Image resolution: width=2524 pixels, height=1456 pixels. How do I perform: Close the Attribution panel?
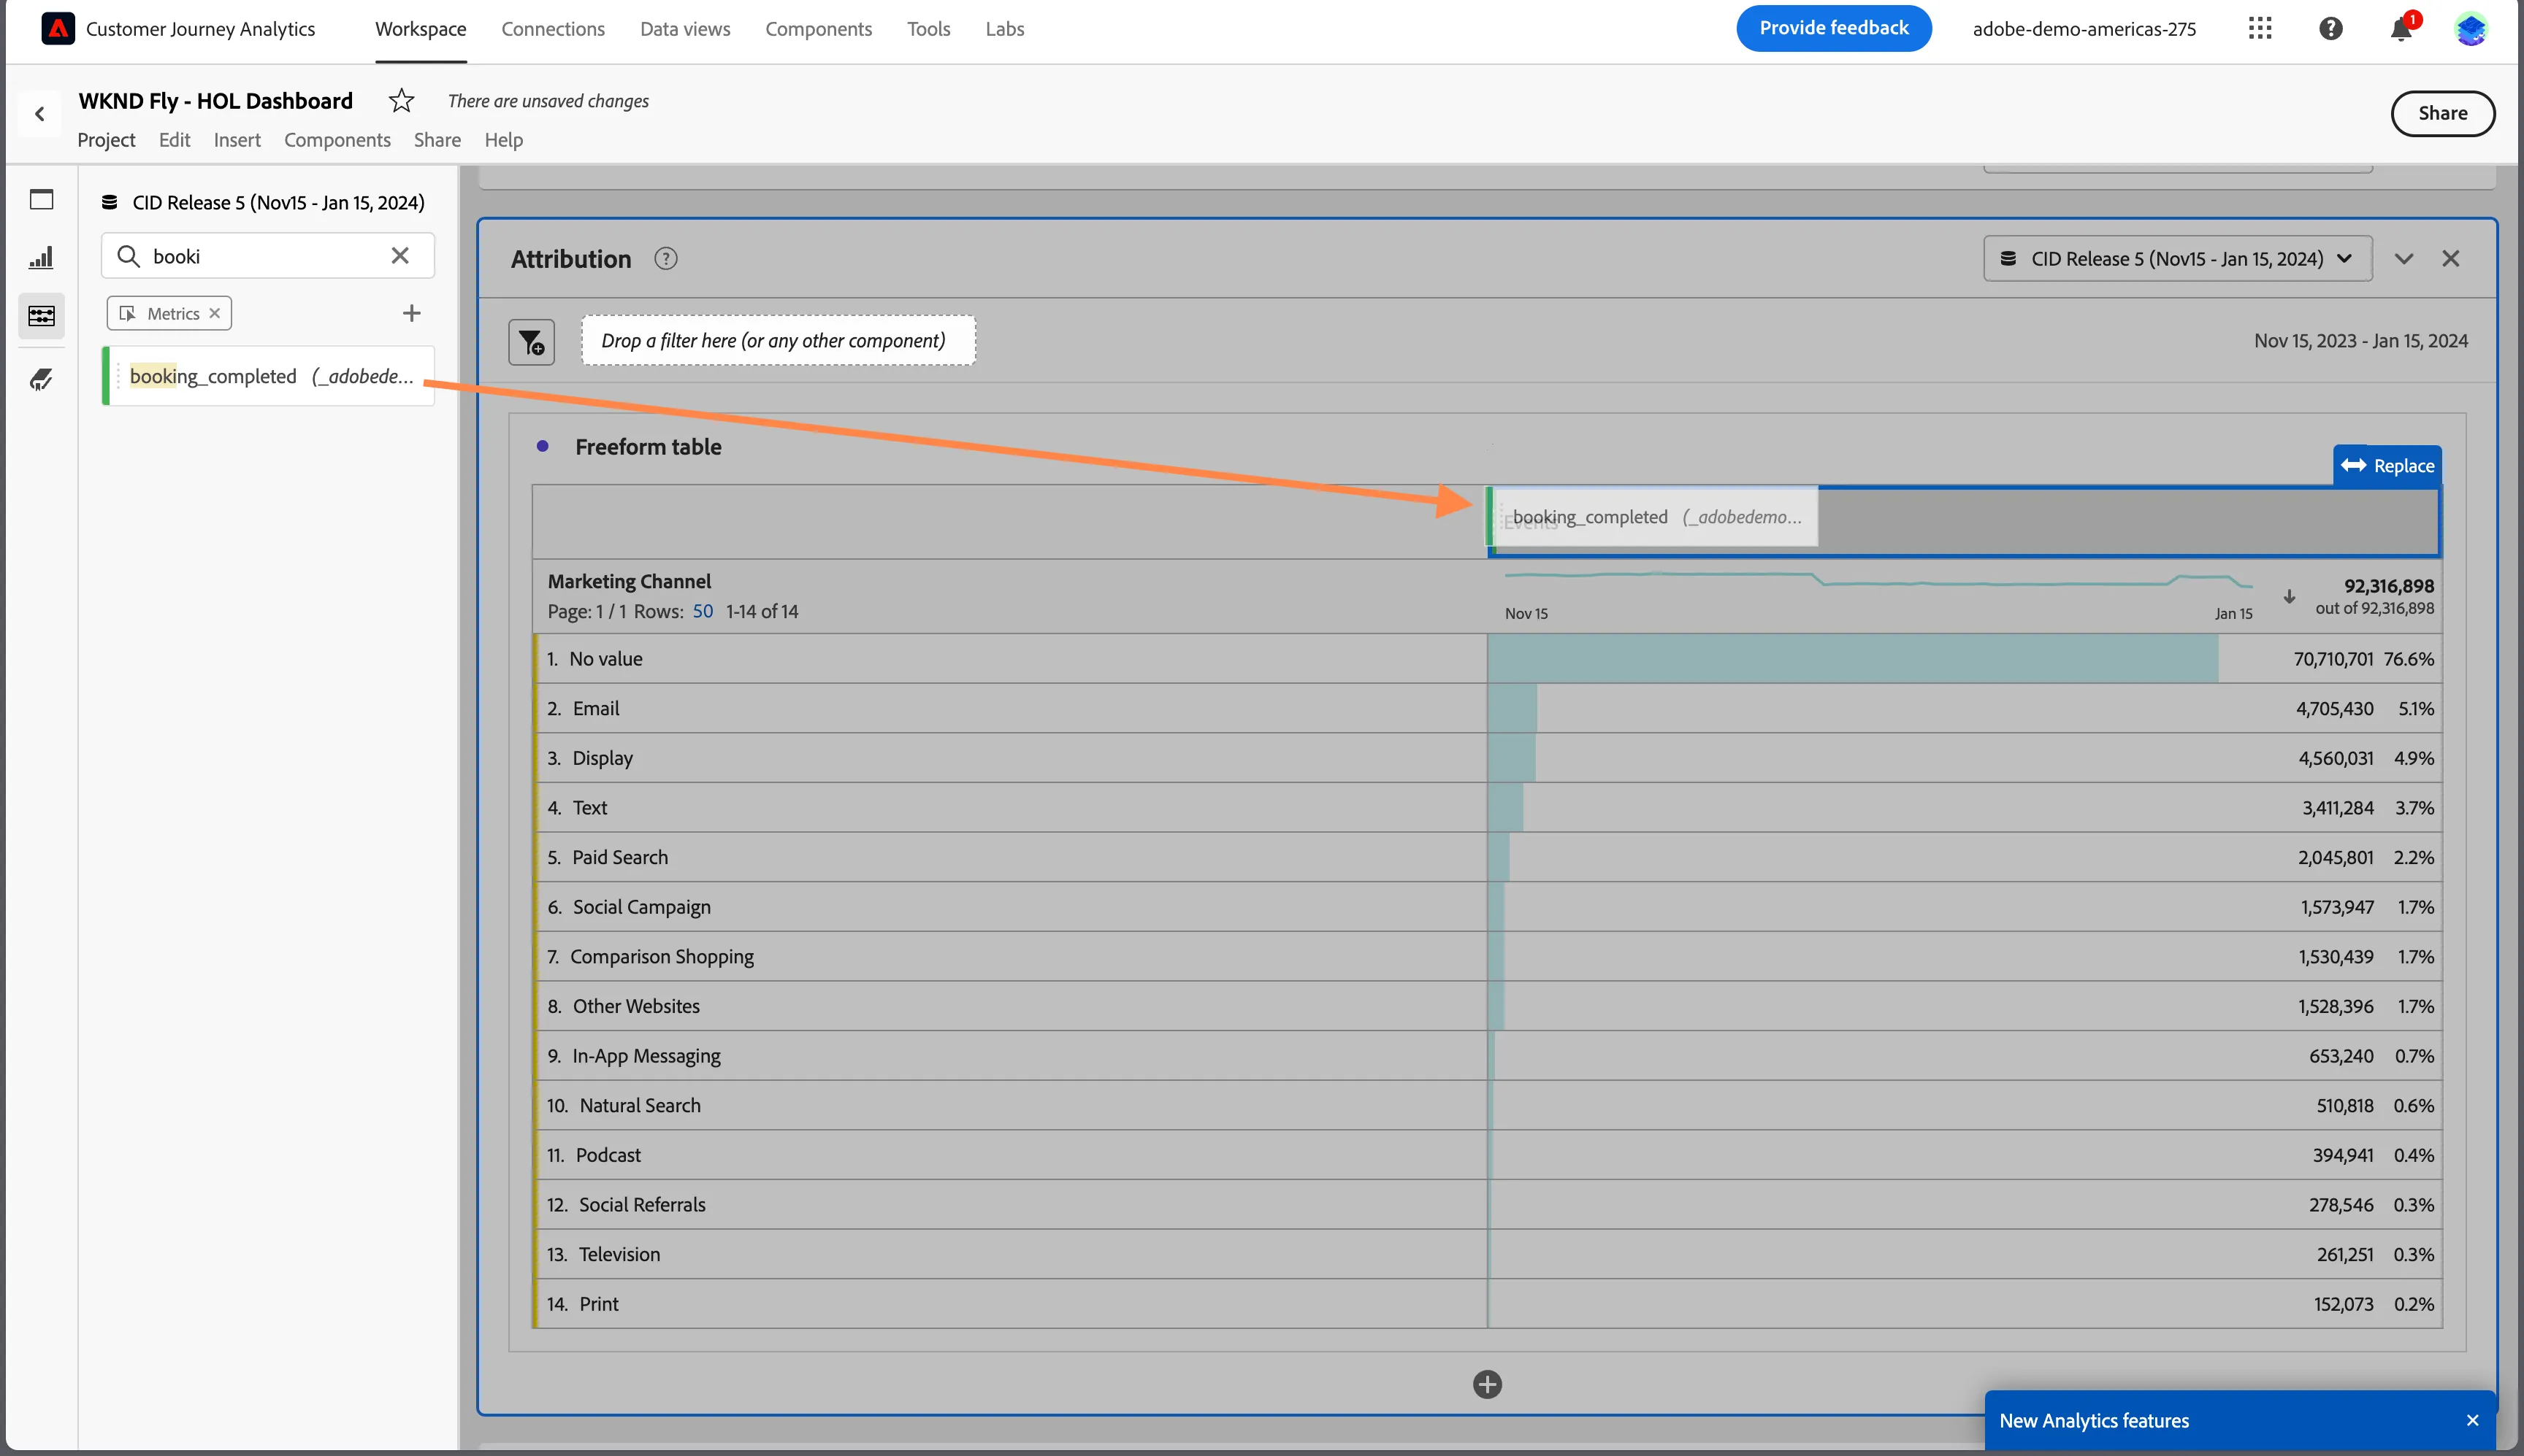click(x=2450, y=259)
